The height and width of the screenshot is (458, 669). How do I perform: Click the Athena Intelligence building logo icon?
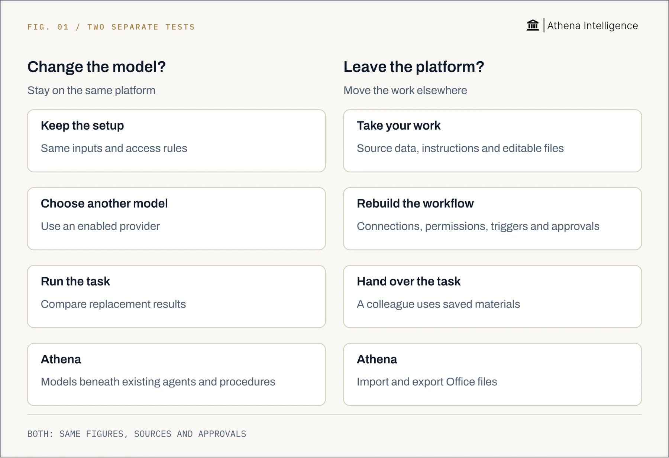533,25
